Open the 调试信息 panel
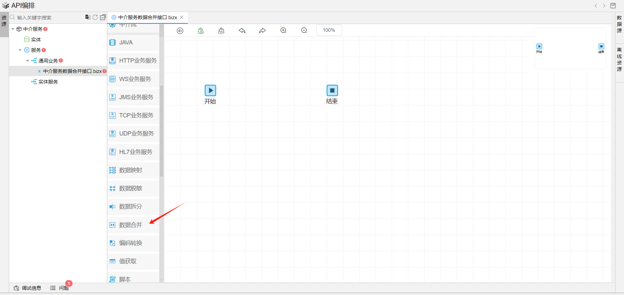624x295 pixels. coord(28,288)
